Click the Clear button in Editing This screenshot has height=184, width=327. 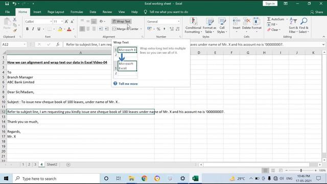tap(274, 30)
